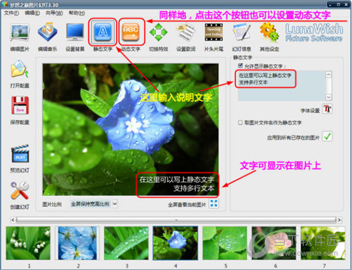The height and width of the screenshot is (270, 352).
Task: Minimize the application window
Action: 330,4
